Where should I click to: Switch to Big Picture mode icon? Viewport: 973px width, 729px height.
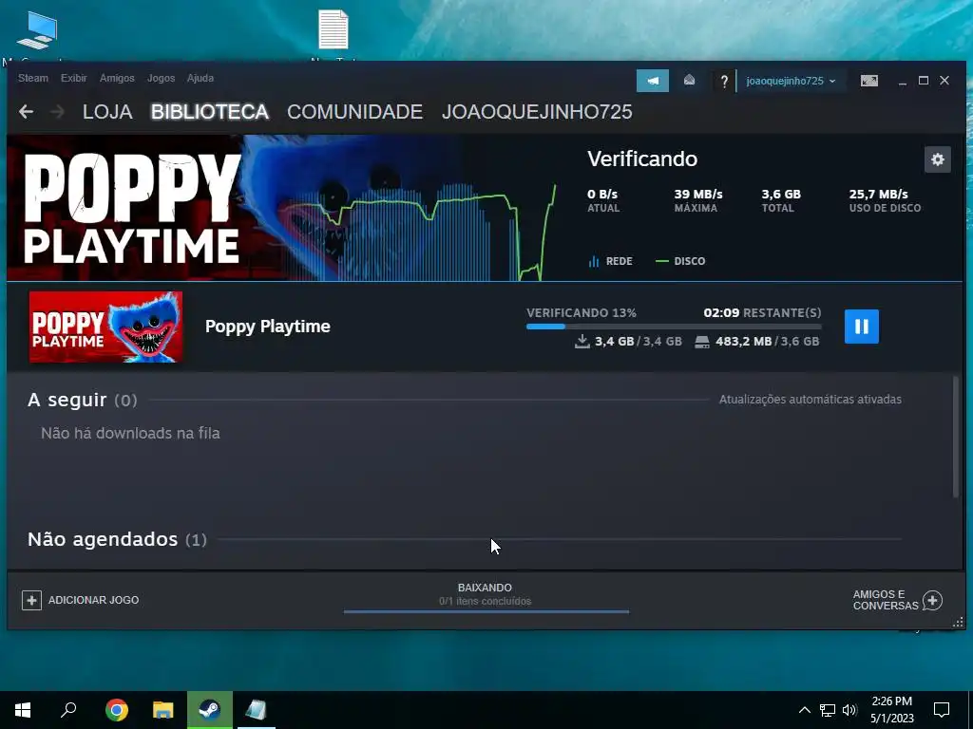pyautogui.click(x=868, y=81)
